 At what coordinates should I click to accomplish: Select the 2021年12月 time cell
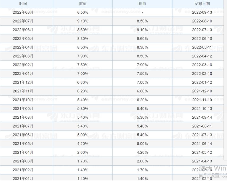(x=23, y=82)
